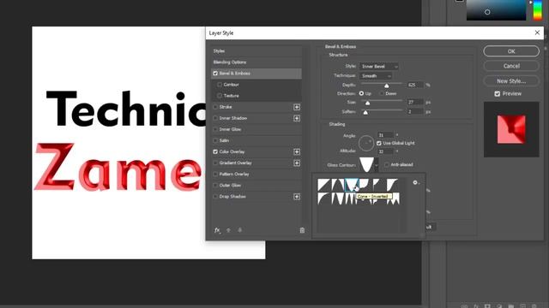Select the Linear contour preset
The height and width of the screenshot is (308, 549).
click(324, 185)
